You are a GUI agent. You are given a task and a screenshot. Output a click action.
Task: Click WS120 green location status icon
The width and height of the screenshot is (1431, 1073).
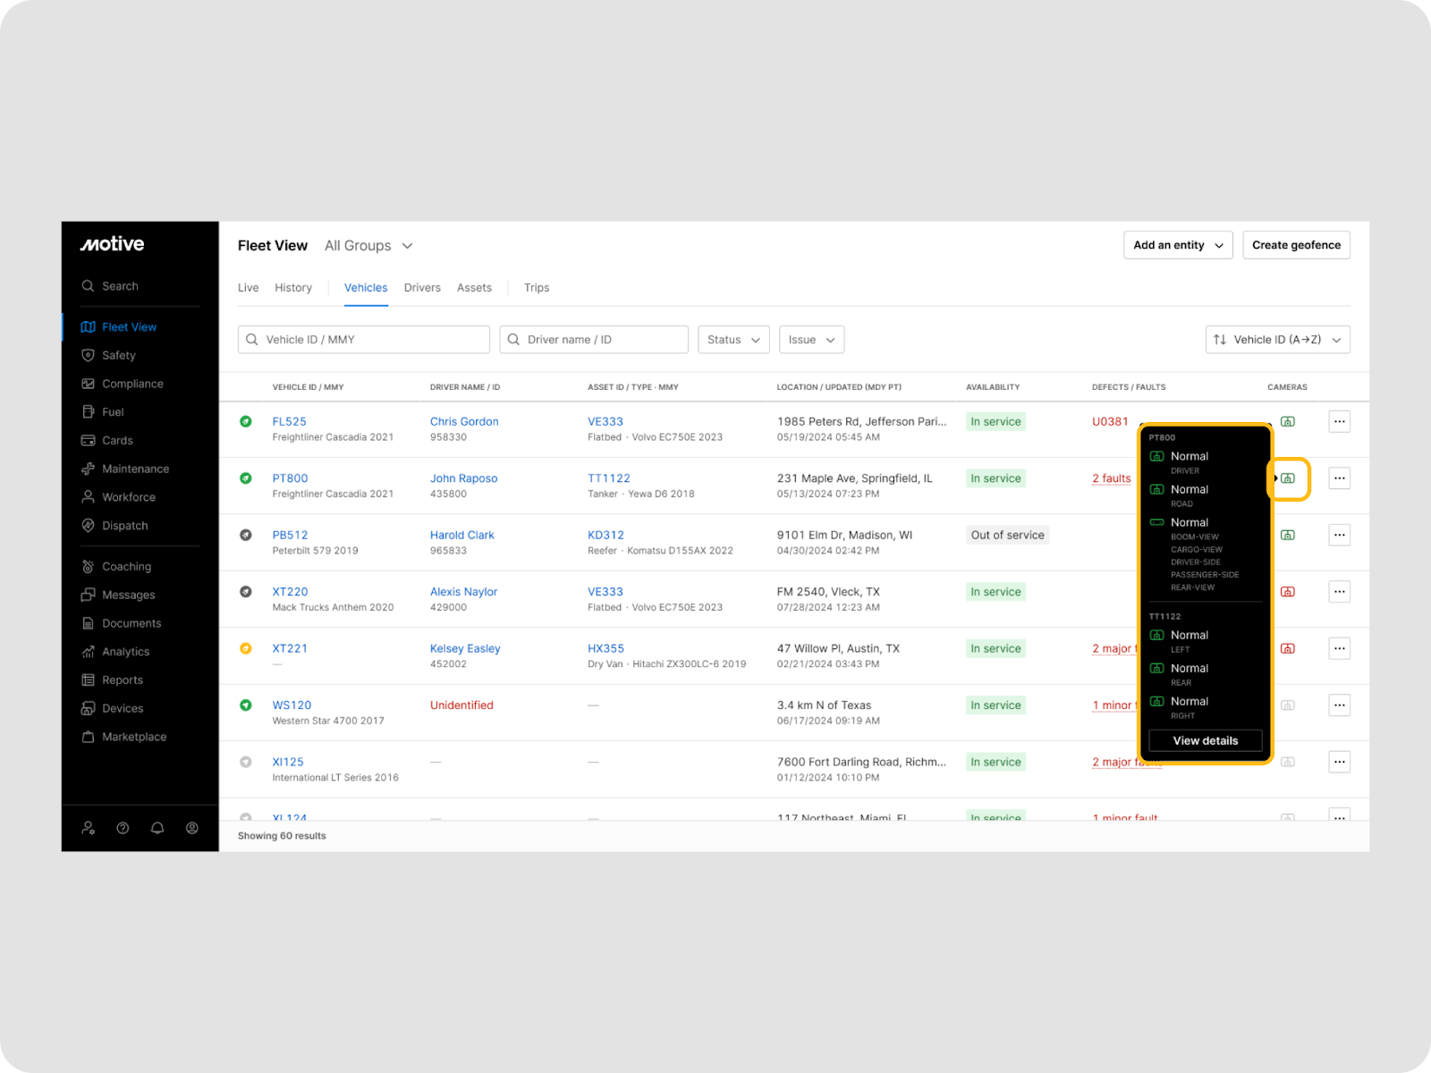point(246,705)
